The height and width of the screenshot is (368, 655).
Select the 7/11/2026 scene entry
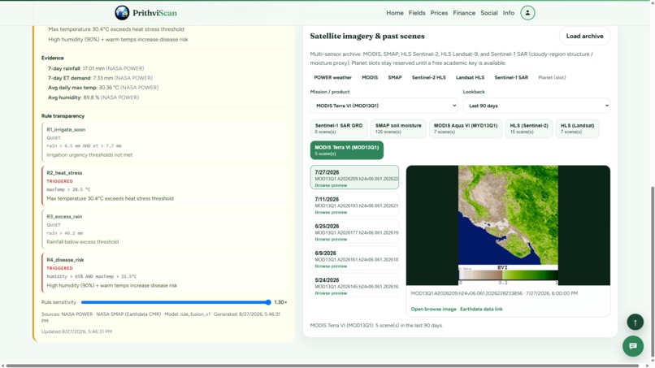click(x=354, y=205)
